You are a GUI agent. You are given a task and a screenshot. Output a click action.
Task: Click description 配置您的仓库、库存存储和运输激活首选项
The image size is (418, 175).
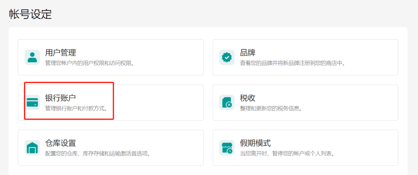pos(98,153)
